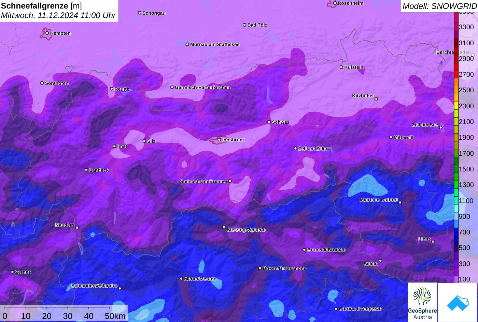Click the 50km scale bar label
Screen dimensions: 478x322
tap(115, 316)
